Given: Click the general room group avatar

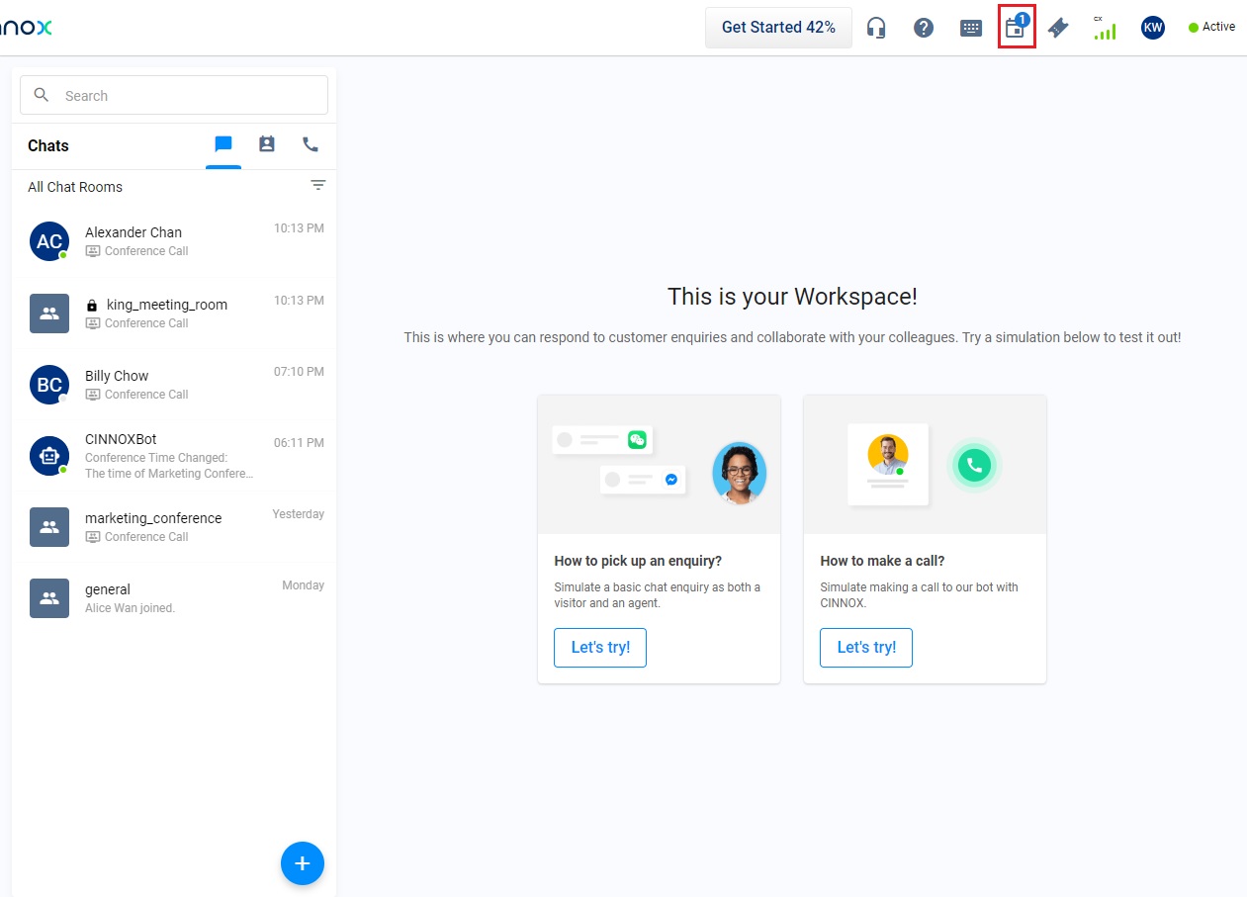Looking at the screenshot, I should click(49, 598).
